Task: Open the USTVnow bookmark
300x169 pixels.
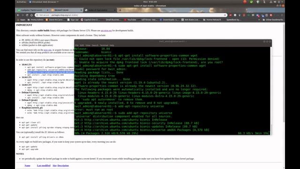Action: [x=148, y=20]
